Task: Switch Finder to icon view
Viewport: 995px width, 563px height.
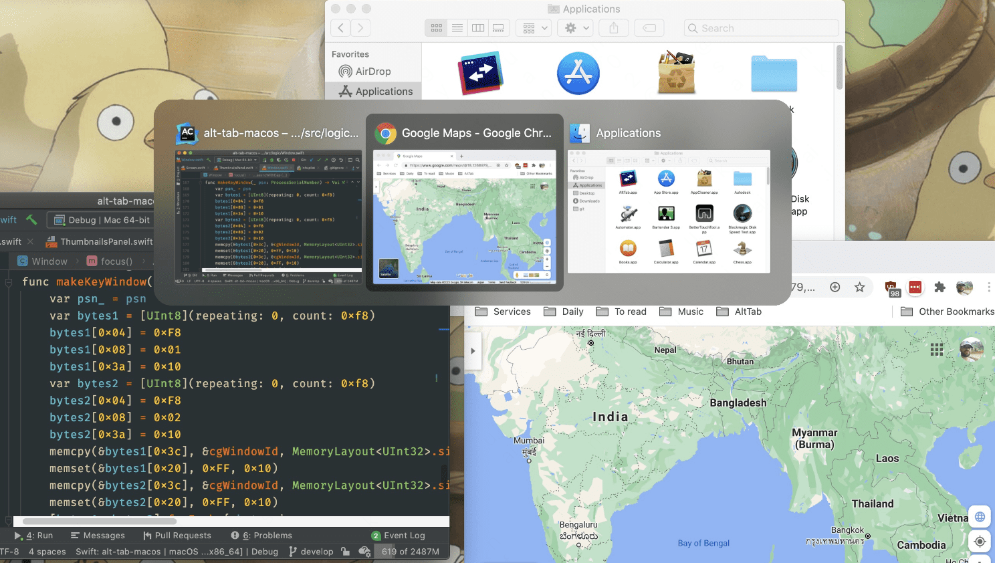Action: (x=436, y=28)
